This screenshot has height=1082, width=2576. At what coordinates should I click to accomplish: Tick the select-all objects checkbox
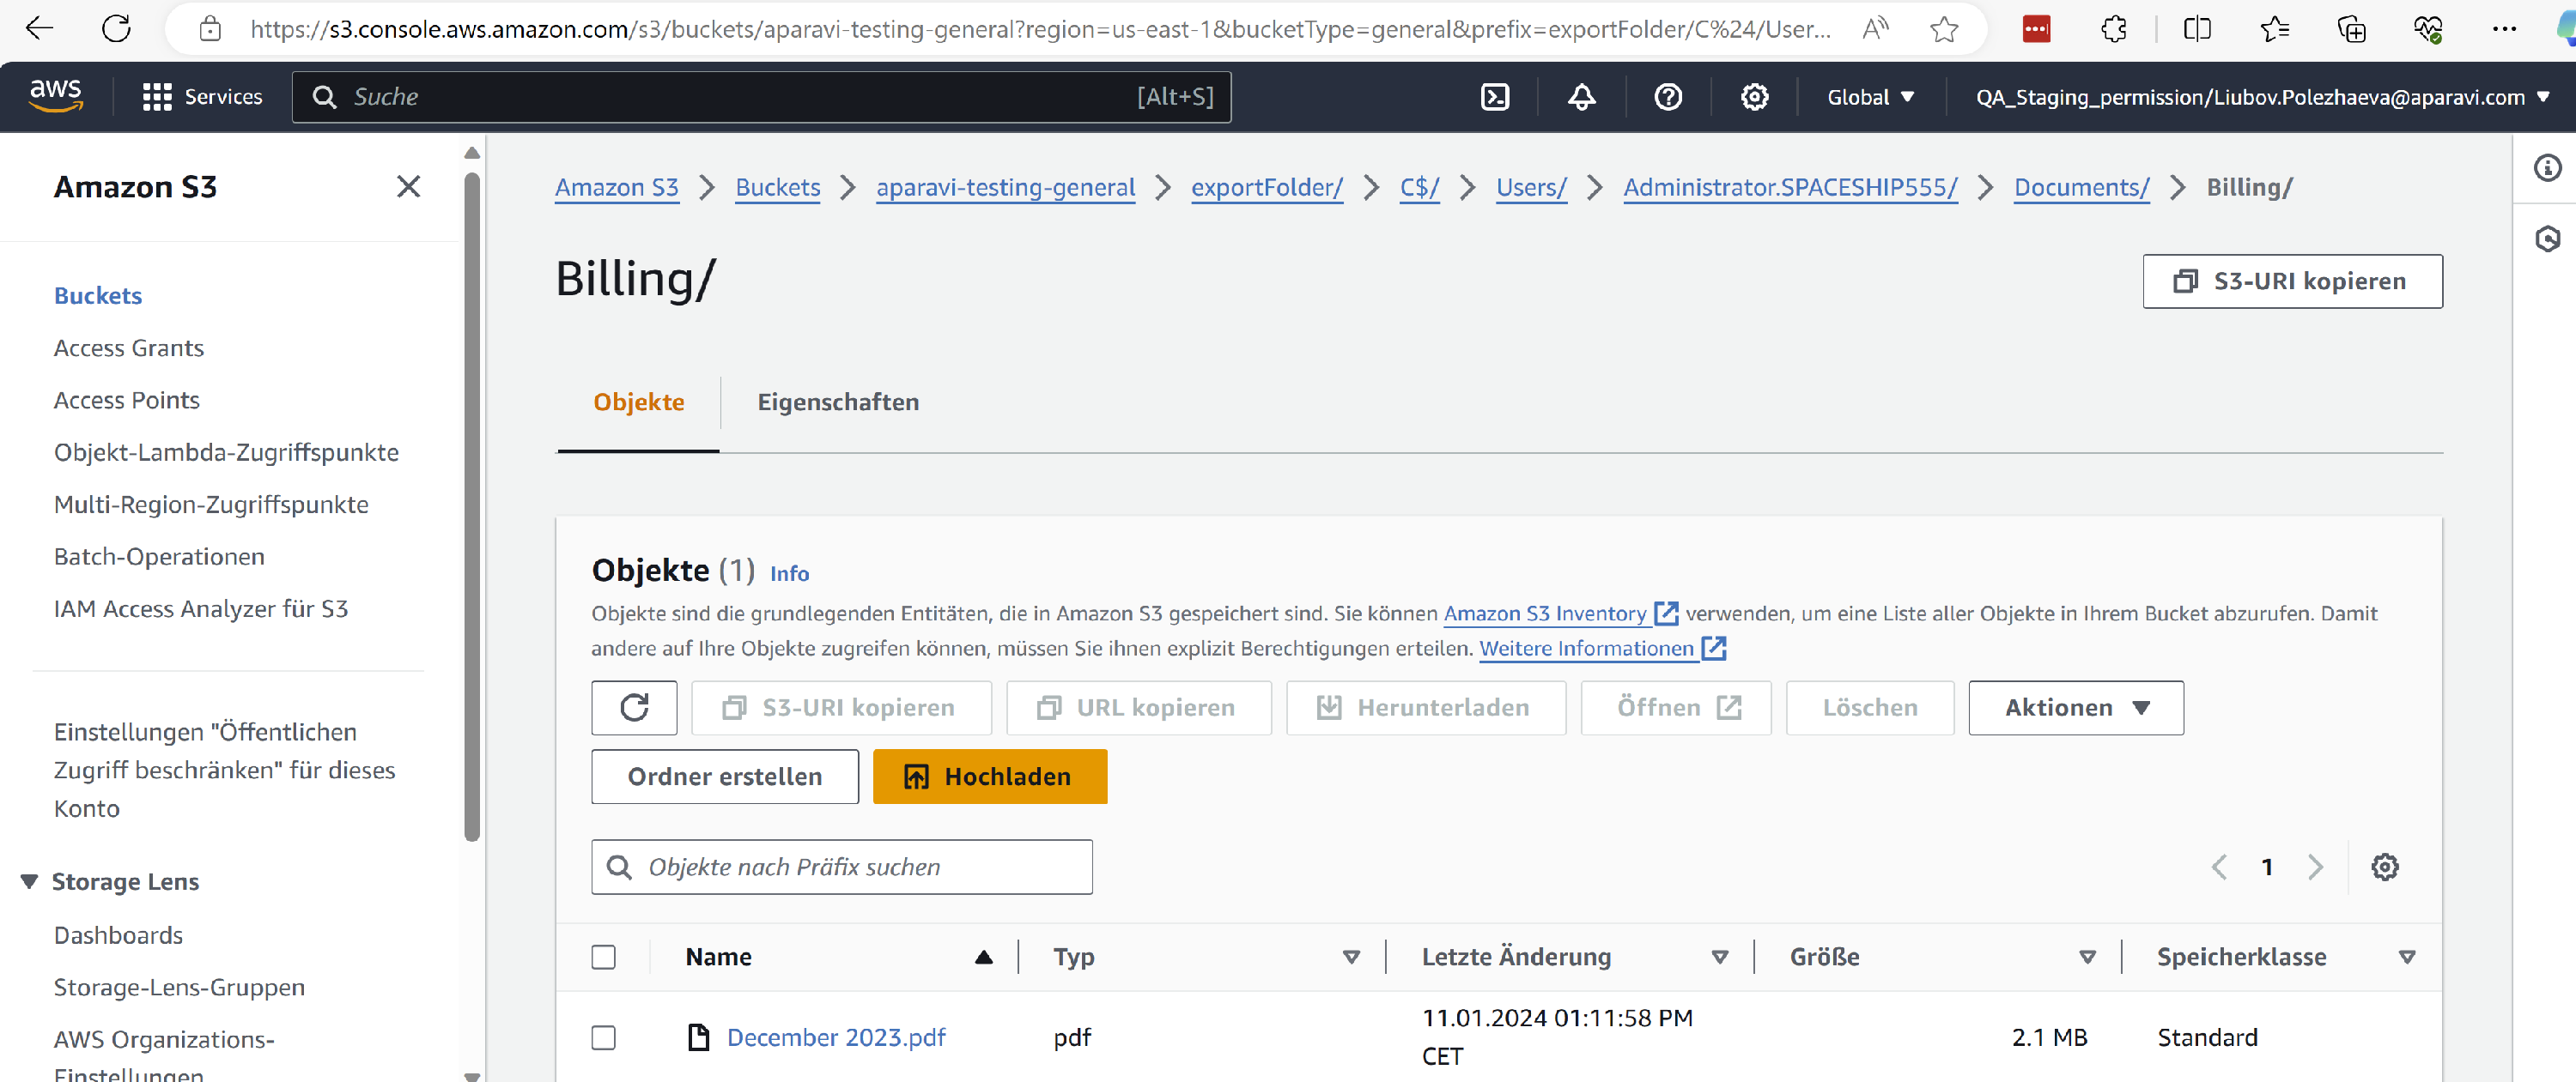(603, 956)
